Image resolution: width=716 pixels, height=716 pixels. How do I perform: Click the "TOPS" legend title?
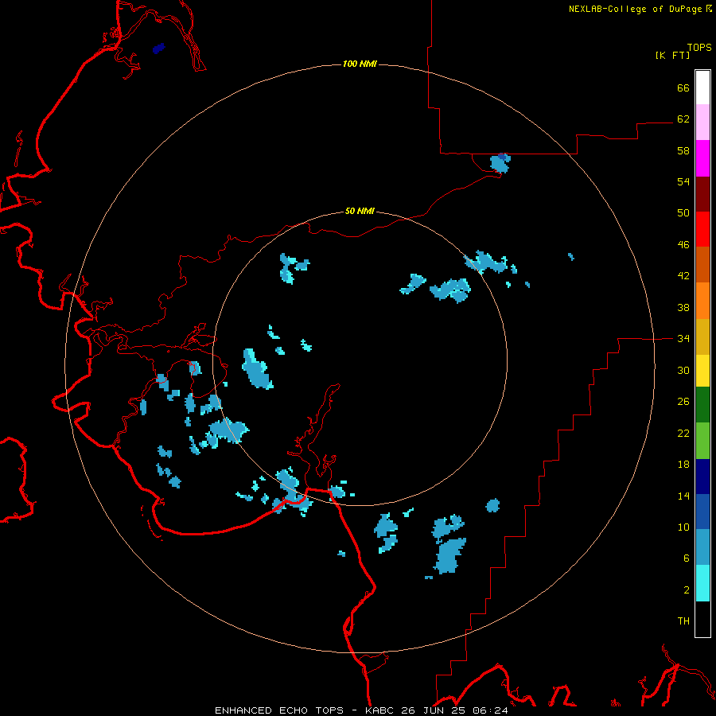tap(699, 47)
